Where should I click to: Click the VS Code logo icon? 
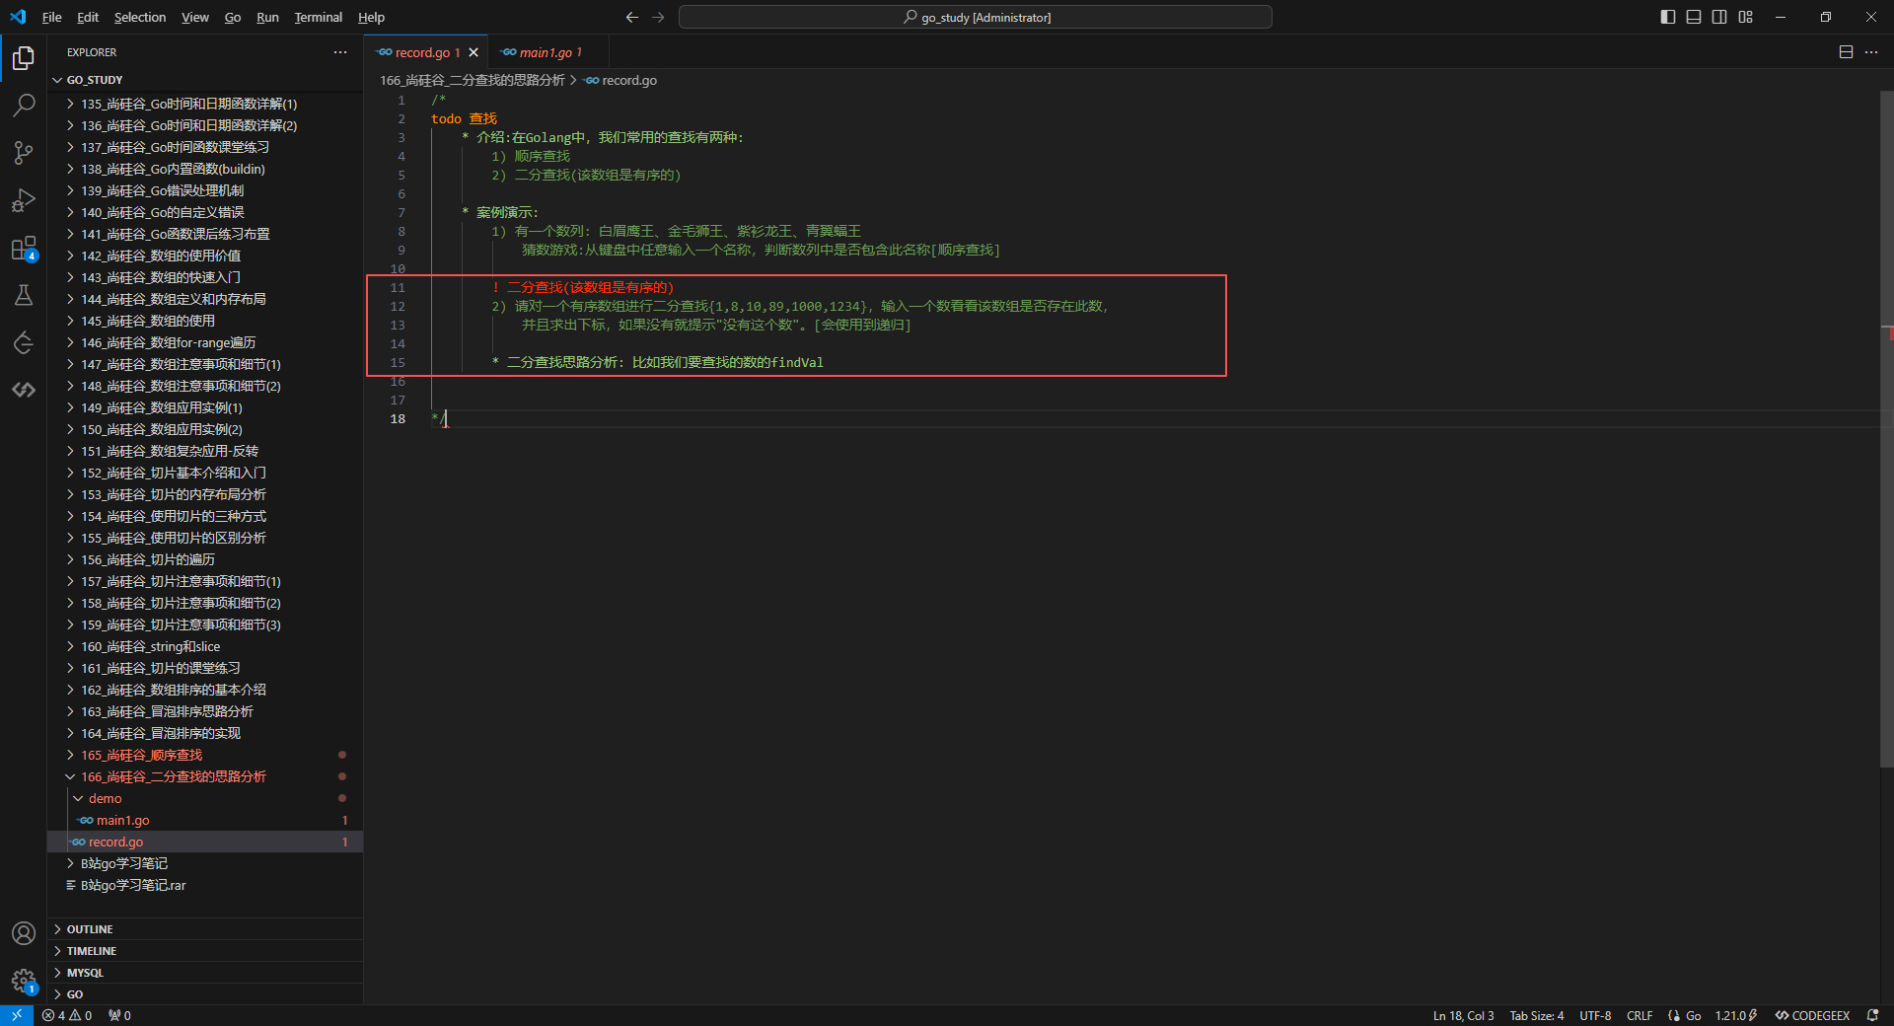point(18,17)
